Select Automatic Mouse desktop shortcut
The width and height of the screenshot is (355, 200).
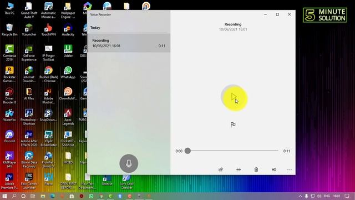tap(48, 11)
